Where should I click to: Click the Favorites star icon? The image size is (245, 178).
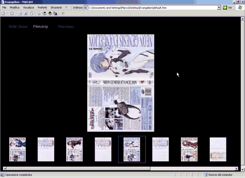tap(63, 13)
